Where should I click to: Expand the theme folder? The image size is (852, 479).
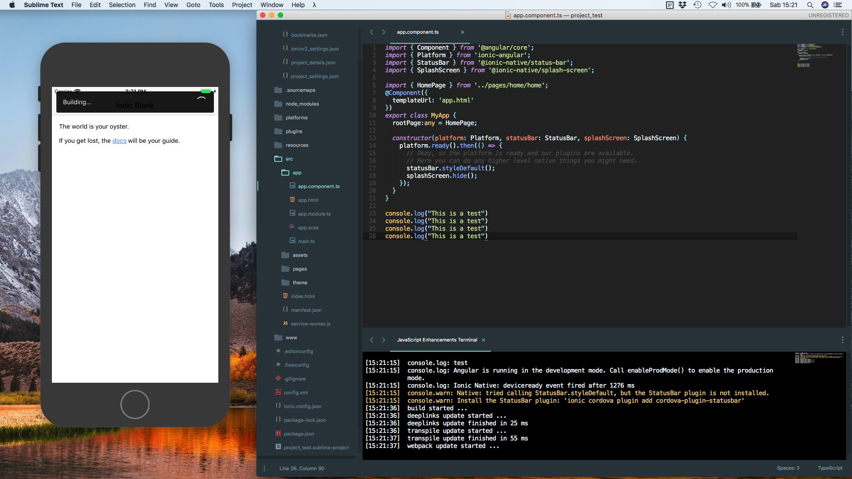(x=300, y=283)
